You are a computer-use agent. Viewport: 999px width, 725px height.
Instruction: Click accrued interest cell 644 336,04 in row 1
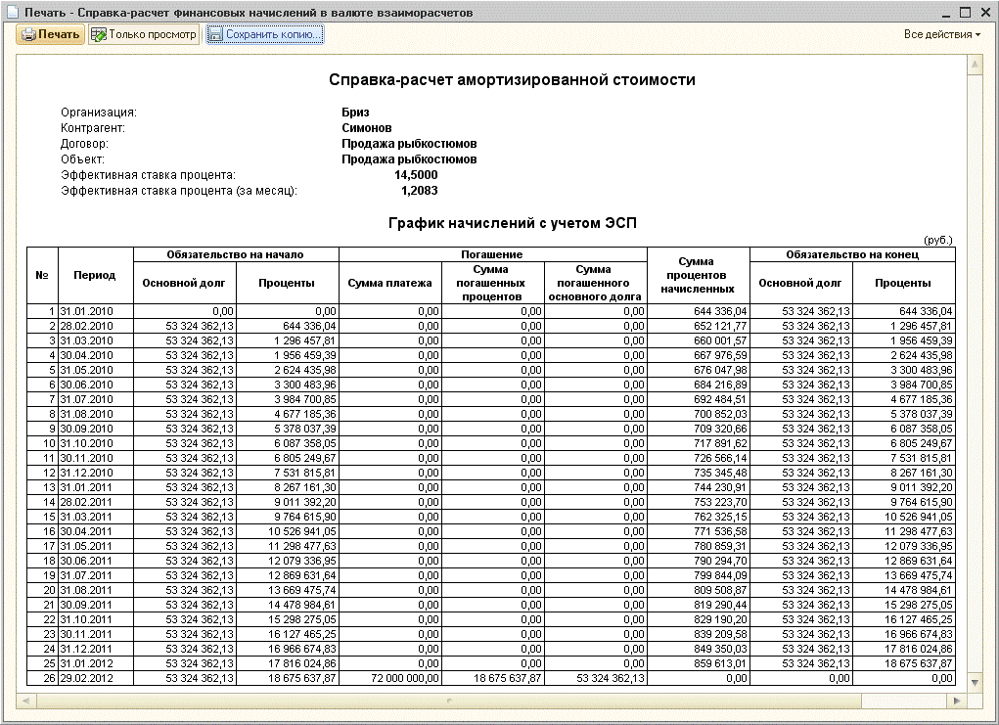(x=698, y=311)
